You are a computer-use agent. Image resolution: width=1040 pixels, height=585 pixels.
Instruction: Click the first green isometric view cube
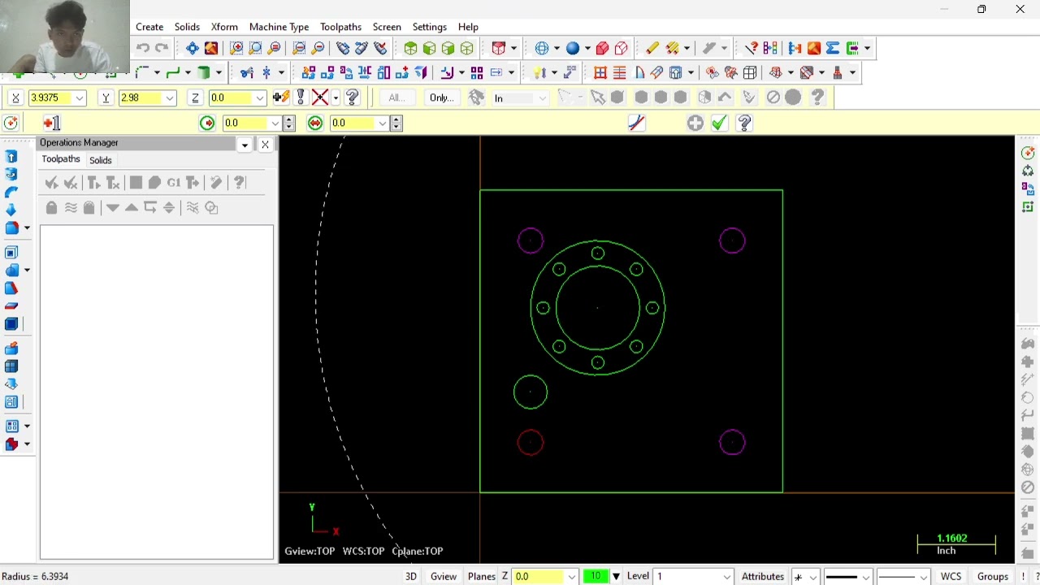(x=411, y=48)
